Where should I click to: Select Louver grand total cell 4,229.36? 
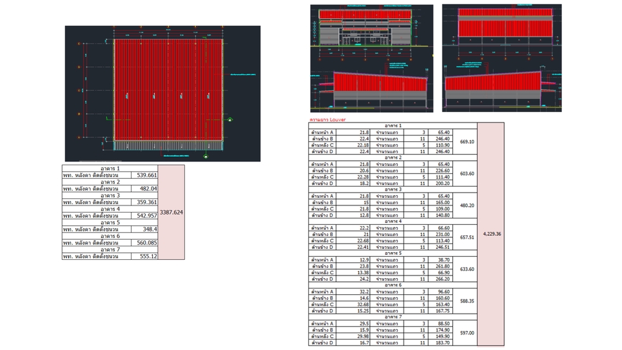[490, 234]
